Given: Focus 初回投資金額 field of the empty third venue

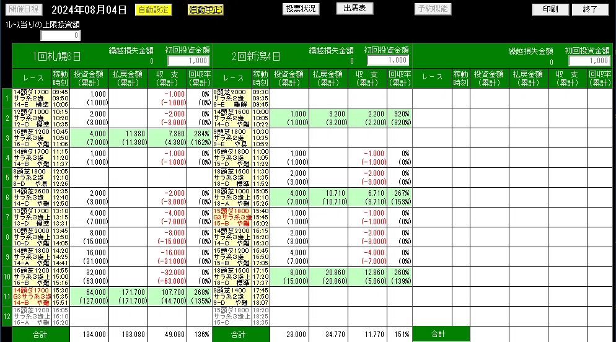Looking at the screenshot, I should [590, 61].
